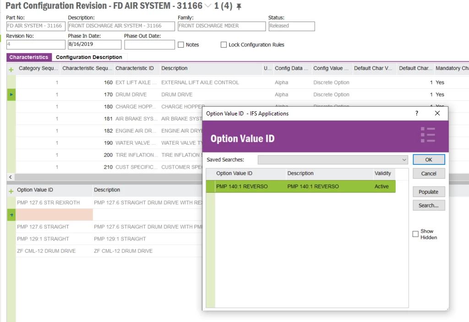Click the new-row marker in option list

click(x=11, y=215)
